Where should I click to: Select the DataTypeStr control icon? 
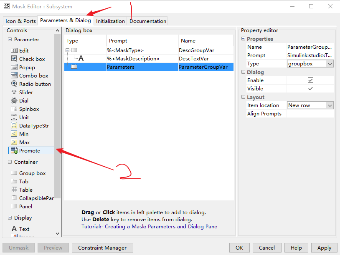[x=14, y=125]
